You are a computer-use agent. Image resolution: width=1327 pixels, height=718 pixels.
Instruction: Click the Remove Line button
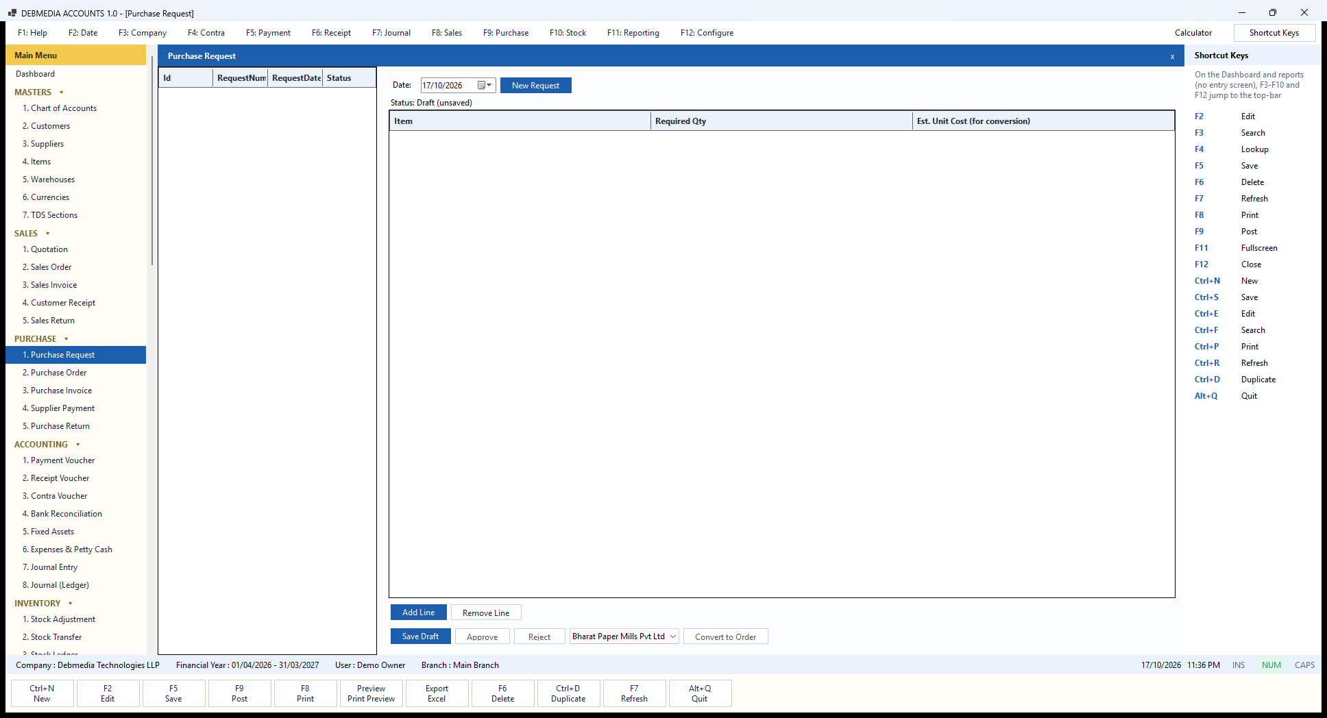(486, 612)
